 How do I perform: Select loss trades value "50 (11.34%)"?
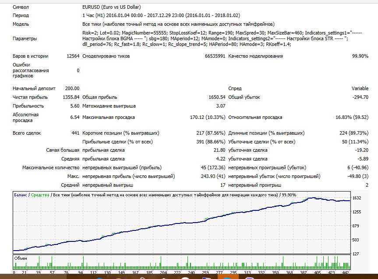click(x=355, y=142)
